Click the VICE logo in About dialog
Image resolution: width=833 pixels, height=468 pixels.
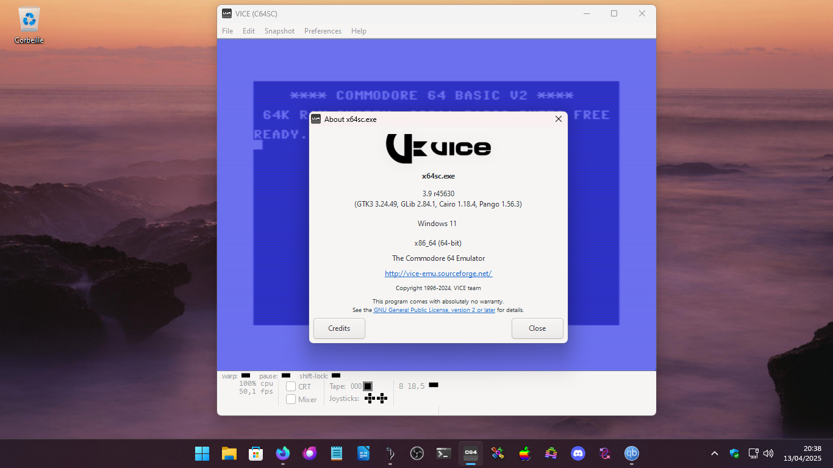click(x=438, y=148)
